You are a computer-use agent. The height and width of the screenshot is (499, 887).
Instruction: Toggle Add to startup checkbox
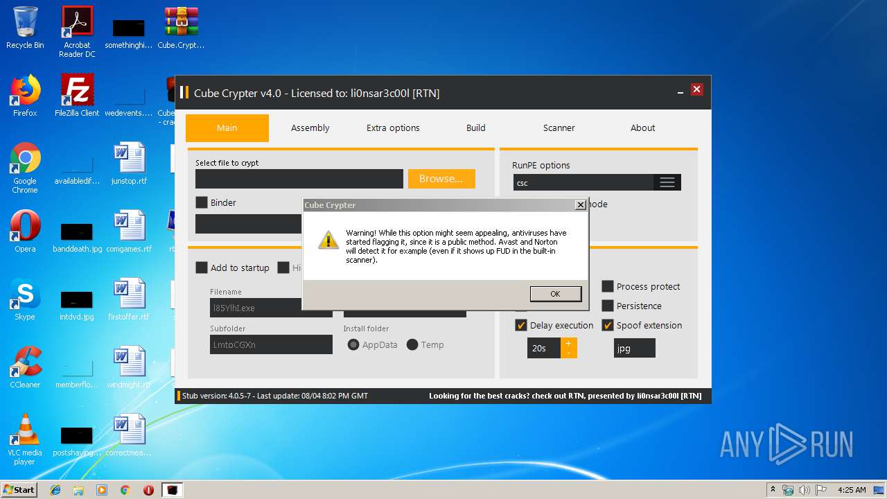(x=202, y=268)
